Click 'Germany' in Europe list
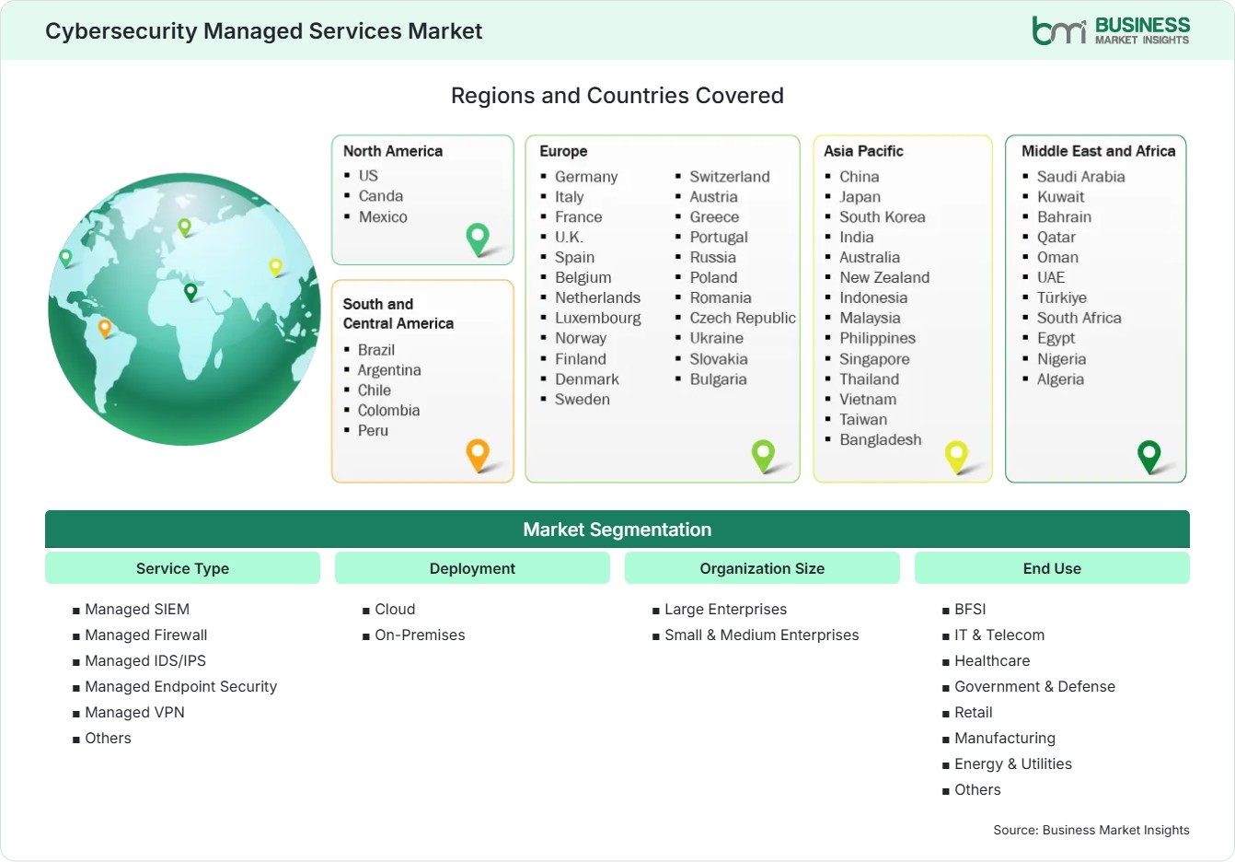The width and height of the screenshot is (1235, 862). [586, 177]
